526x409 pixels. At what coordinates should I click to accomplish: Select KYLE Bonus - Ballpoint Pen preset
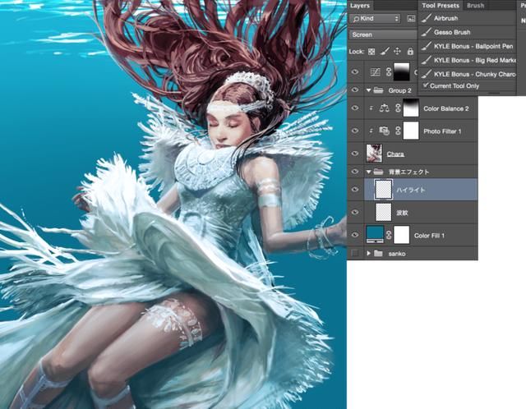[x=468, y=46]
